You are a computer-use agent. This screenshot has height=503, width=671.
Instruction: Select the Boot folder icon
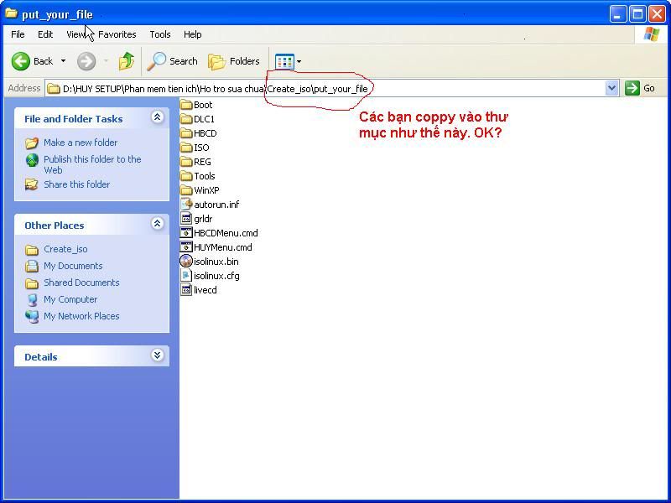click(x=186, y=105)
